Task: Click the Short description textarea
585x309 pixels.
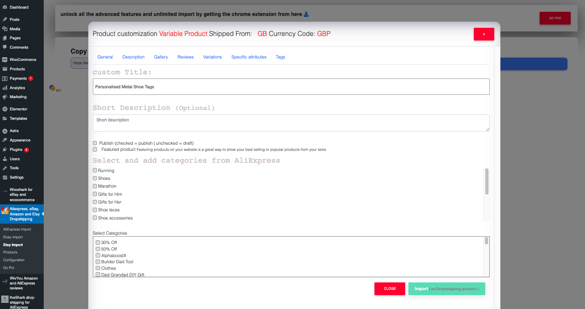Action: 291,123
